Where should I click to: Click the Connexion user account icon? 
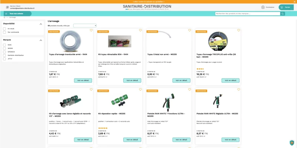click(263, 7)
